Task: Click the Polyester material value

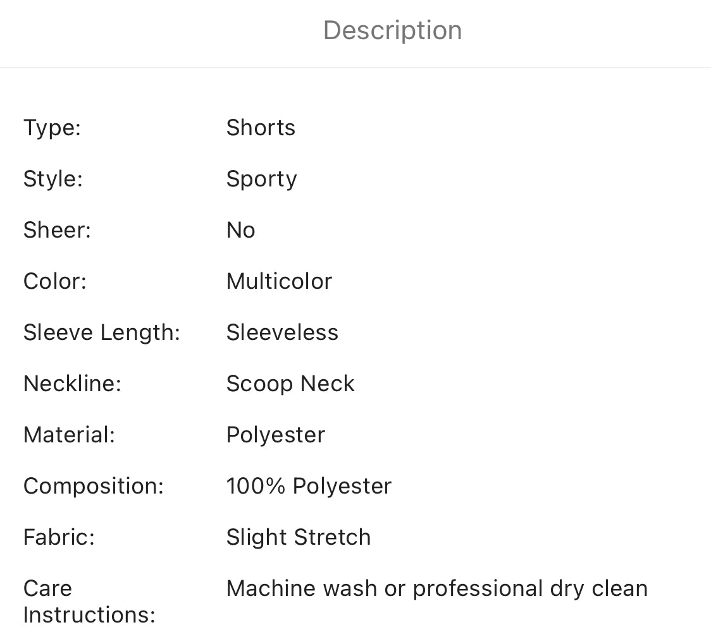Action: pyautogui.click(x=275, y=435)
